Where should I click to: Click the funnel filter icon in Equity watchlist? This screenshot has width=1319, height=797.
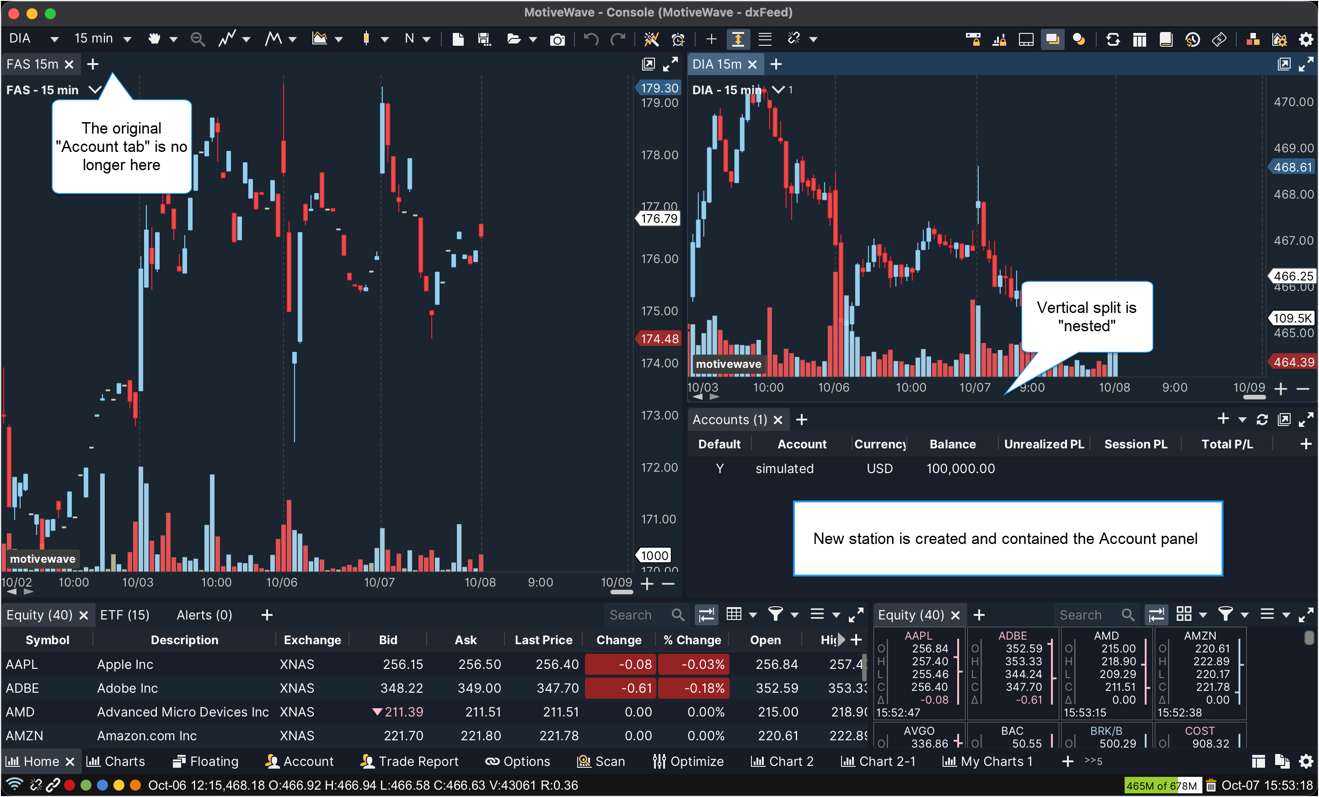click(775, 614)
